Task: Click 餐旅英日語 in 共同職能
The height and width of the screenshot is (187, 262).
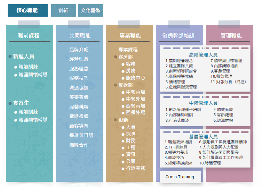Action: [x=81, y=135]
